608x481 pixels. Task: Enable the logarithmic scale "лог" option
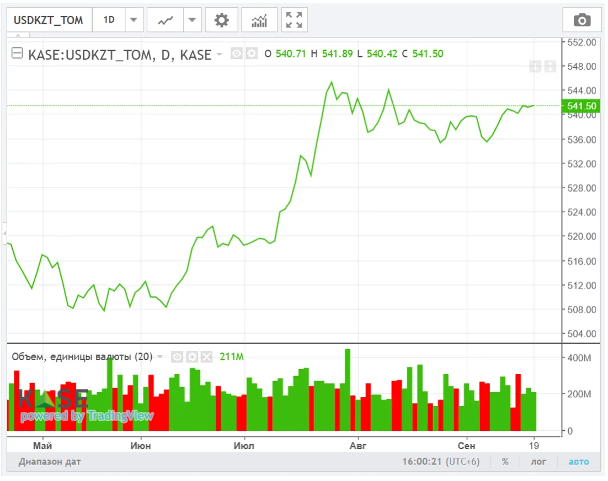click(538, 462)
